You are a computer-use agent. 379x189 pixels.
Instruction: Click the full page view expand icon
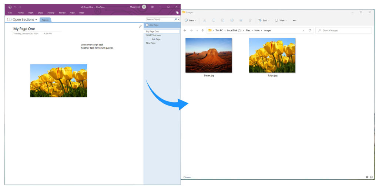[140, 26]
